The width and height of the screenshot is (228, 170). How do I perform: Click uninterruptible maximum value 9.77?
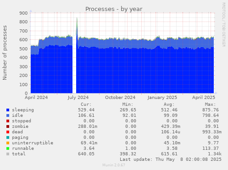[x=213, y=143]
